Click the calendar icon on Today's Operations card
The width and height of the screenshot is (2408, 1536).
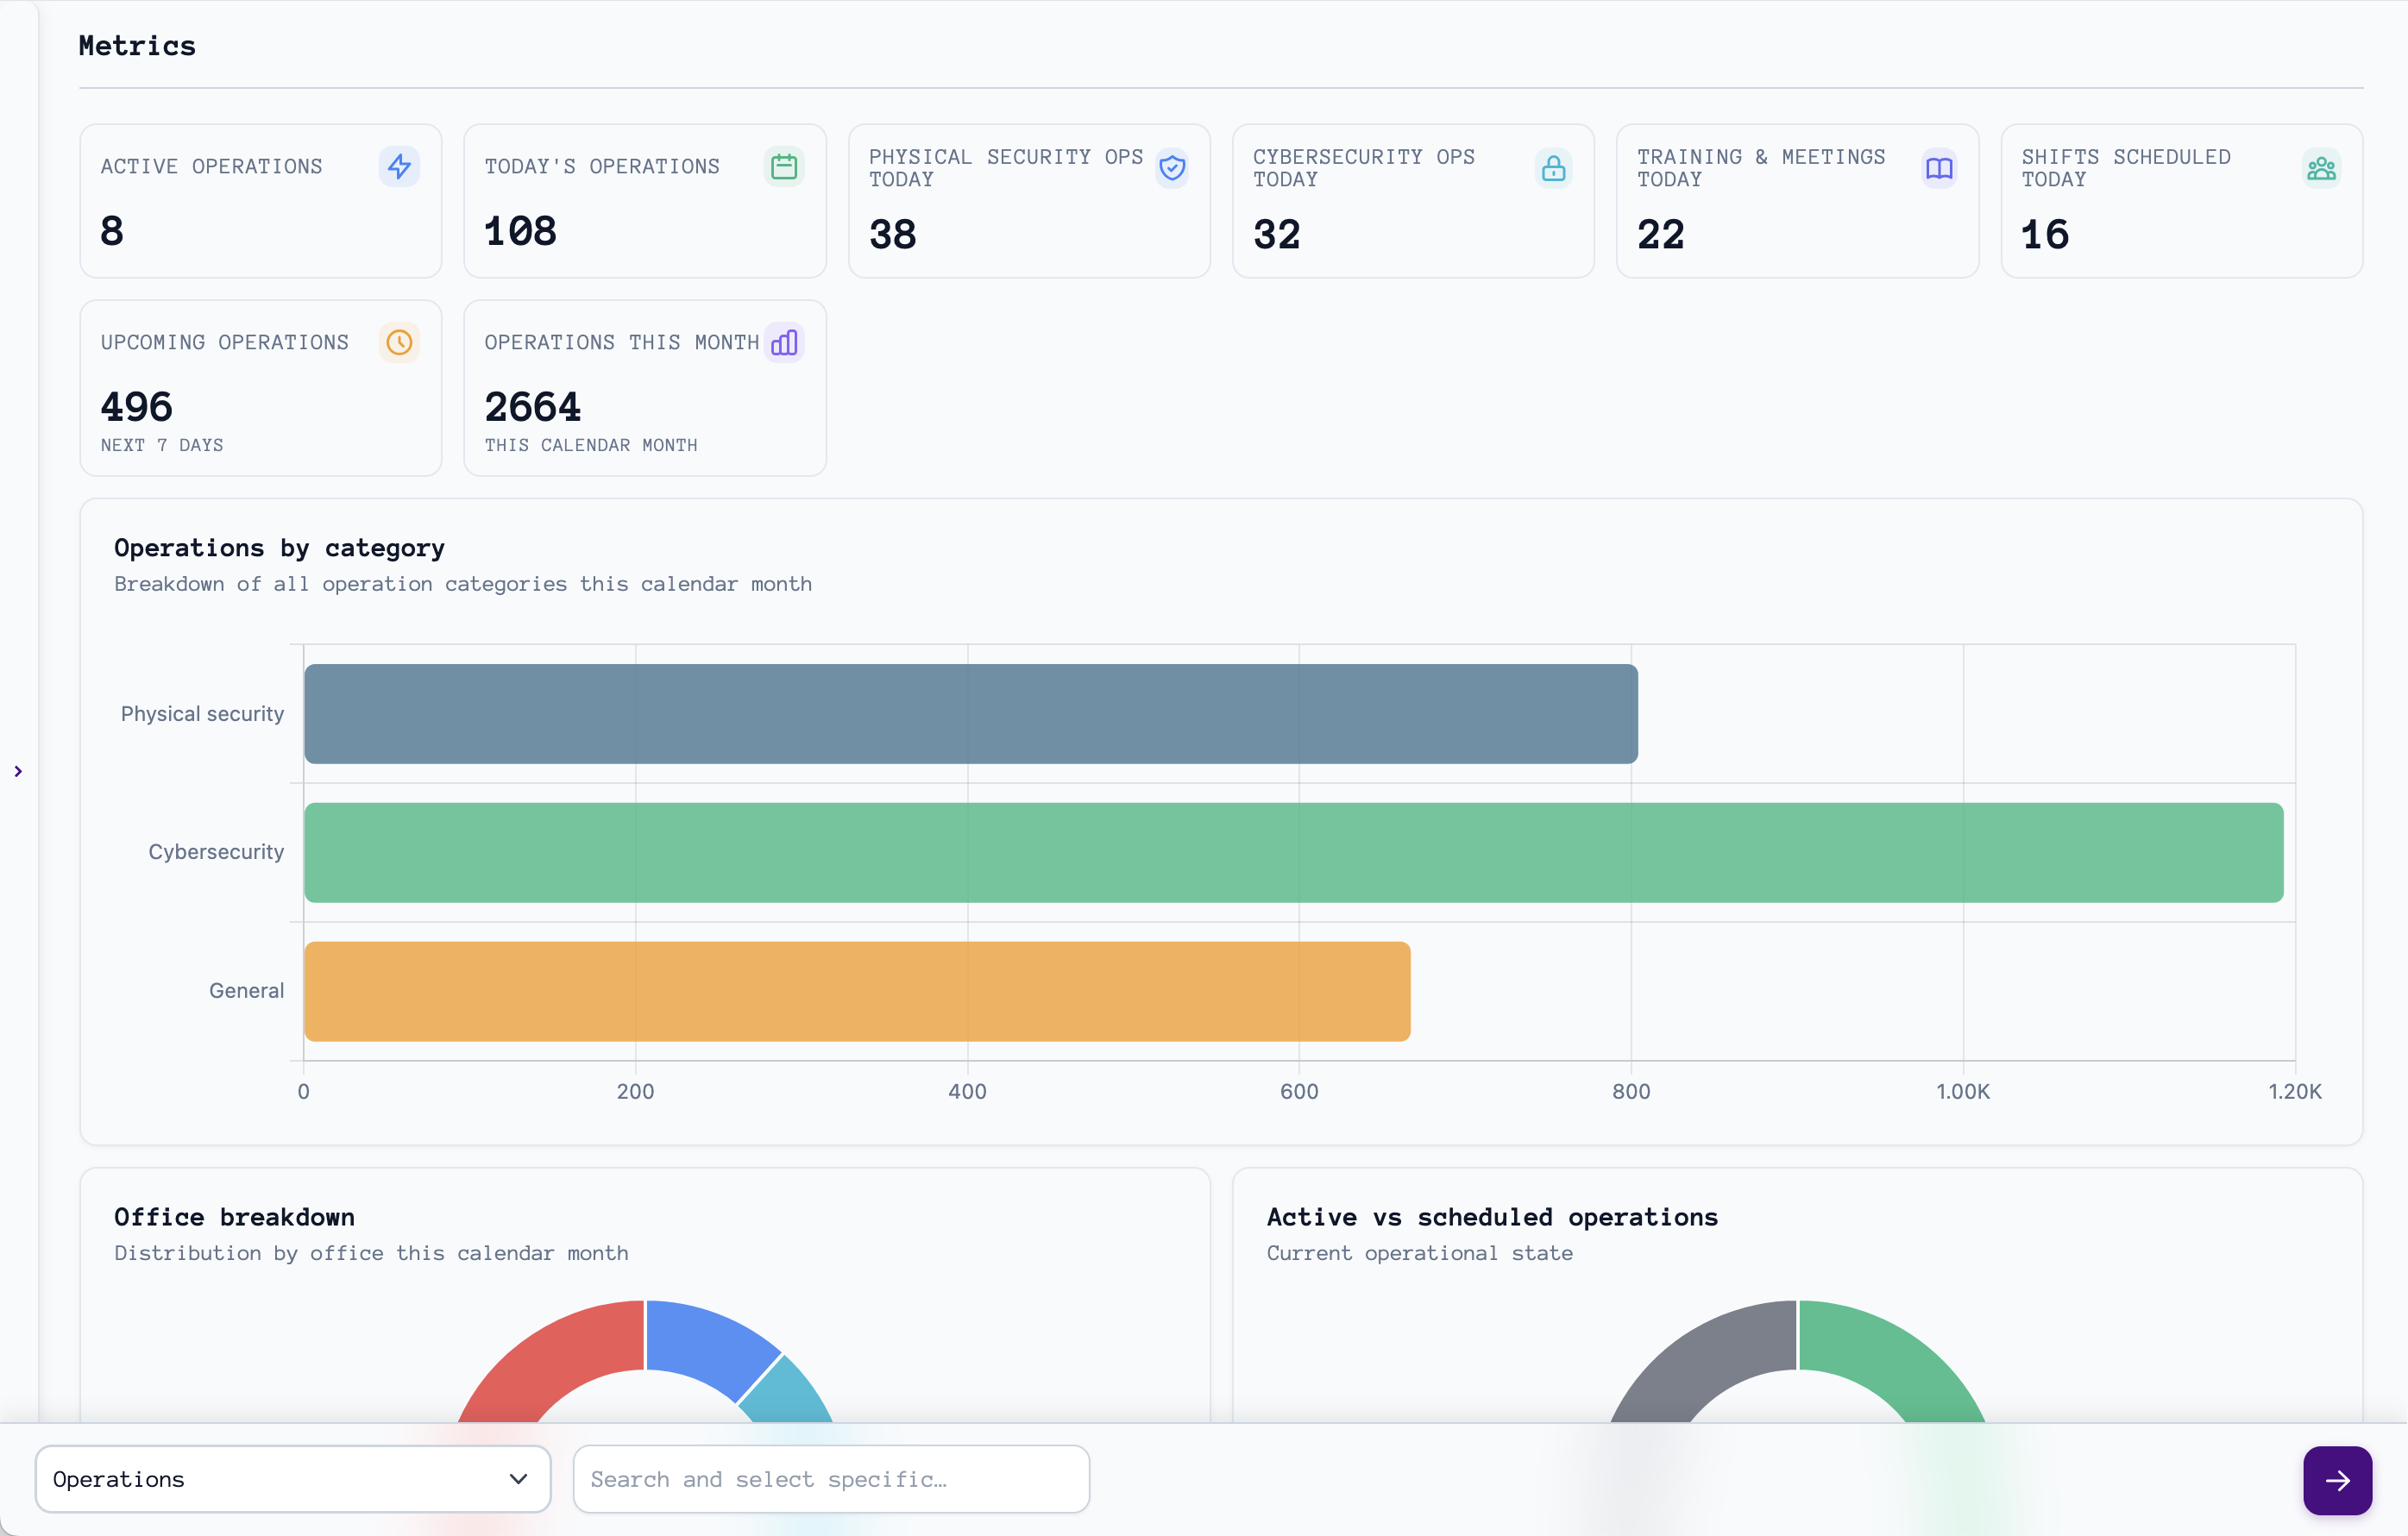click(786, 167)
